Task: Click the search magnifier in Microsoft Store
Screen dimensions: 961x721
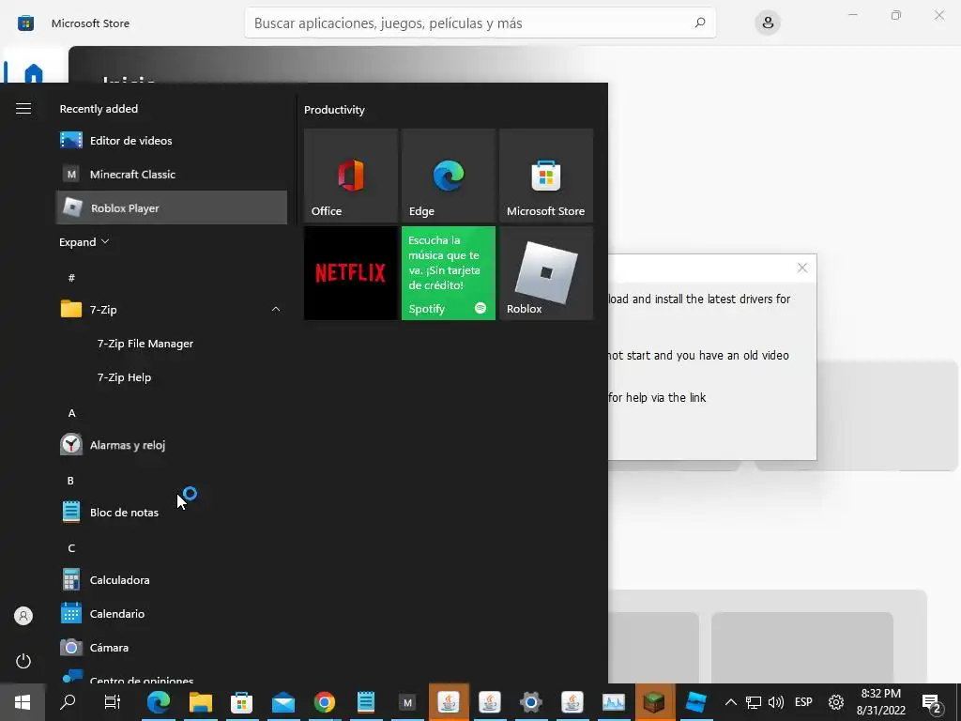Action: point(700,23)
